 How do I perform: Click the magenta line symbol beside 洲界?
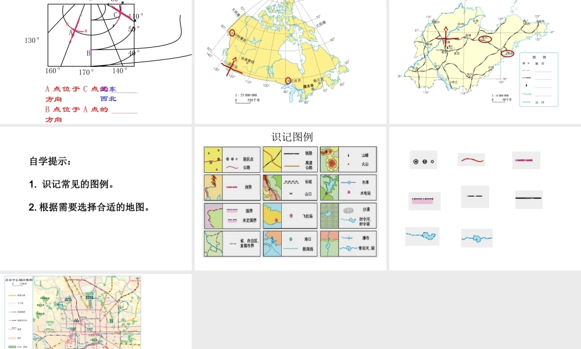tap(232, 187)
